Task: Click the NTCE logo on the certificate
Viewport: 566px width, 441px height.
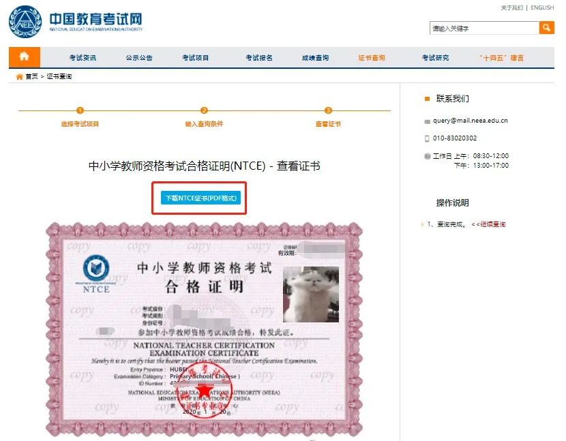Action: [x=95, y=273]
